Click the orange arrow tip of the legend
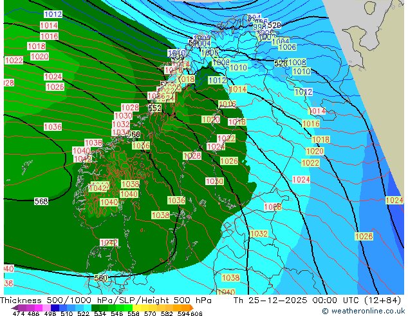 [x=192, y=308]
